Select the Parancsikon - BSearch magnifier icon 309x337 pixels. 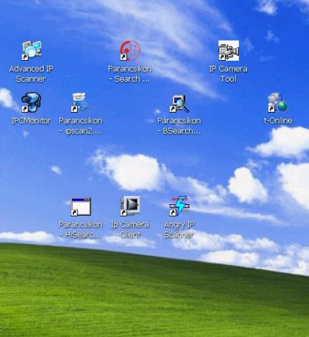pyautogui.click(x=179, y=103)
